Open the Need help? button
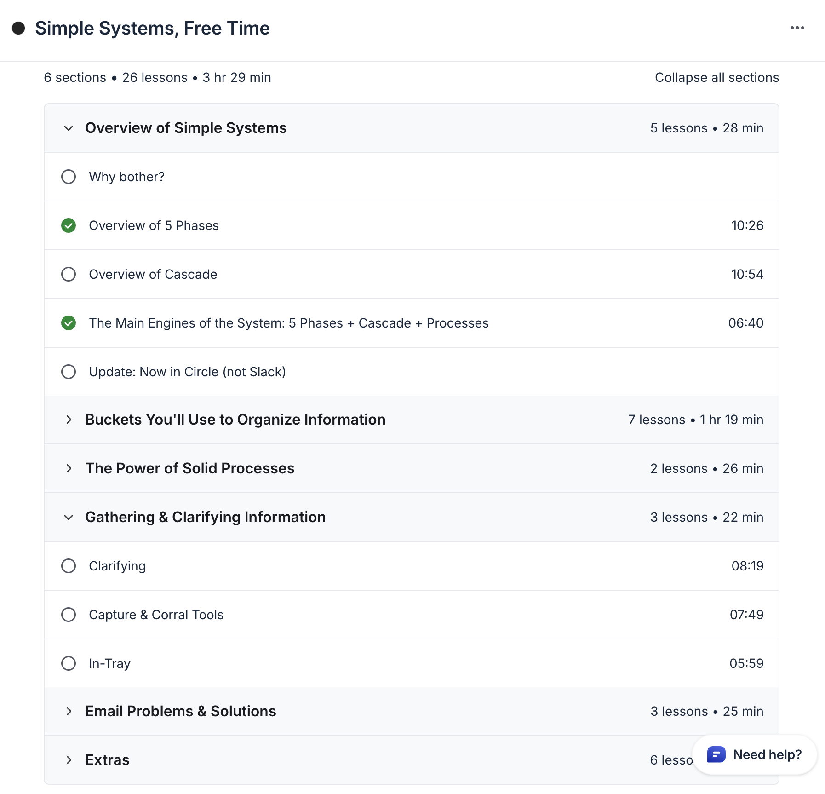825x794 pixels. tap(767, 754)
